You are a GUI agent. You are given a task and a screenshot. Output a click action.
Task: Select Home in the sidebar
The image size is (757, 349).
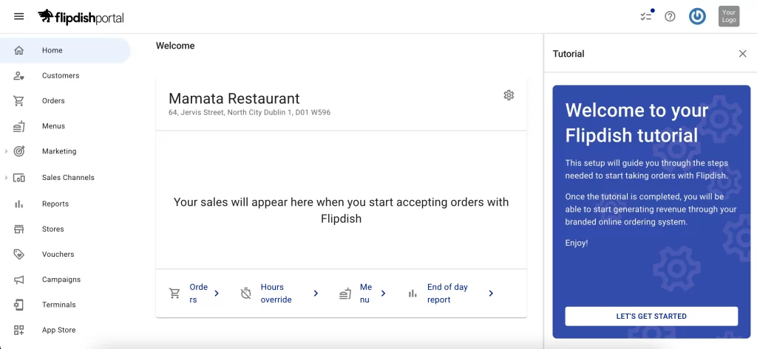point(52,50)
